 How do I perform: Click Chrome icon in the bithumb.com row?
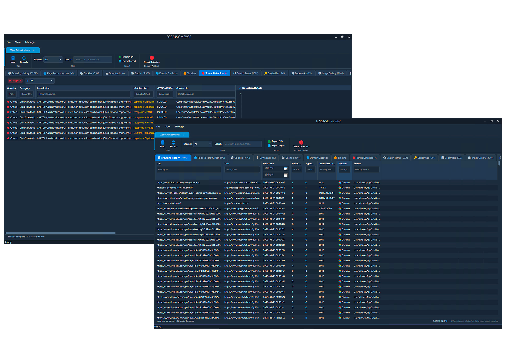(x=340, y=182)
